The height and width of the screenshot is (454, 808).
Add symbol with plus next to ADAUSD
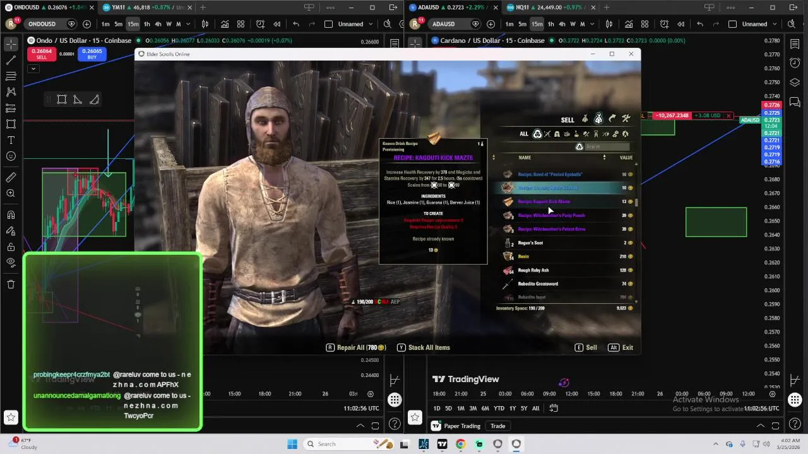click(491, 24)
